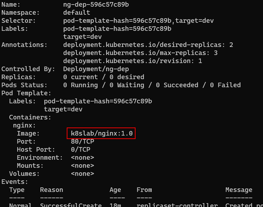Click the Age column header in Events
The height and width of the screenshot is (207, 263).
click(x=115, y=190)
